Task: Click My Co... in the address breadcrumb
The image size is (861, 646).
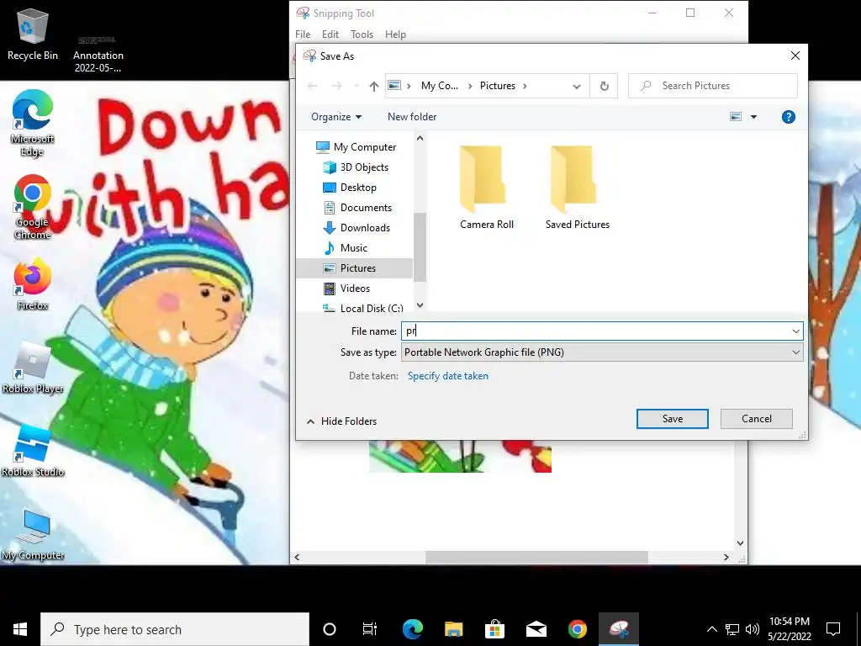Action: coord(439,86)
